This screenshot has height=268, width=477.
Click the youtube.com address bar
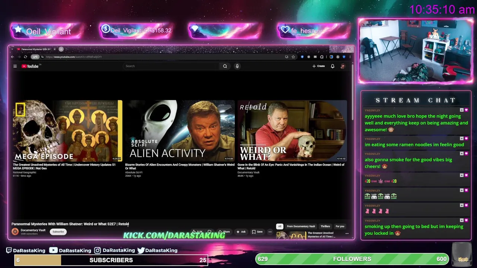[164, 57]
